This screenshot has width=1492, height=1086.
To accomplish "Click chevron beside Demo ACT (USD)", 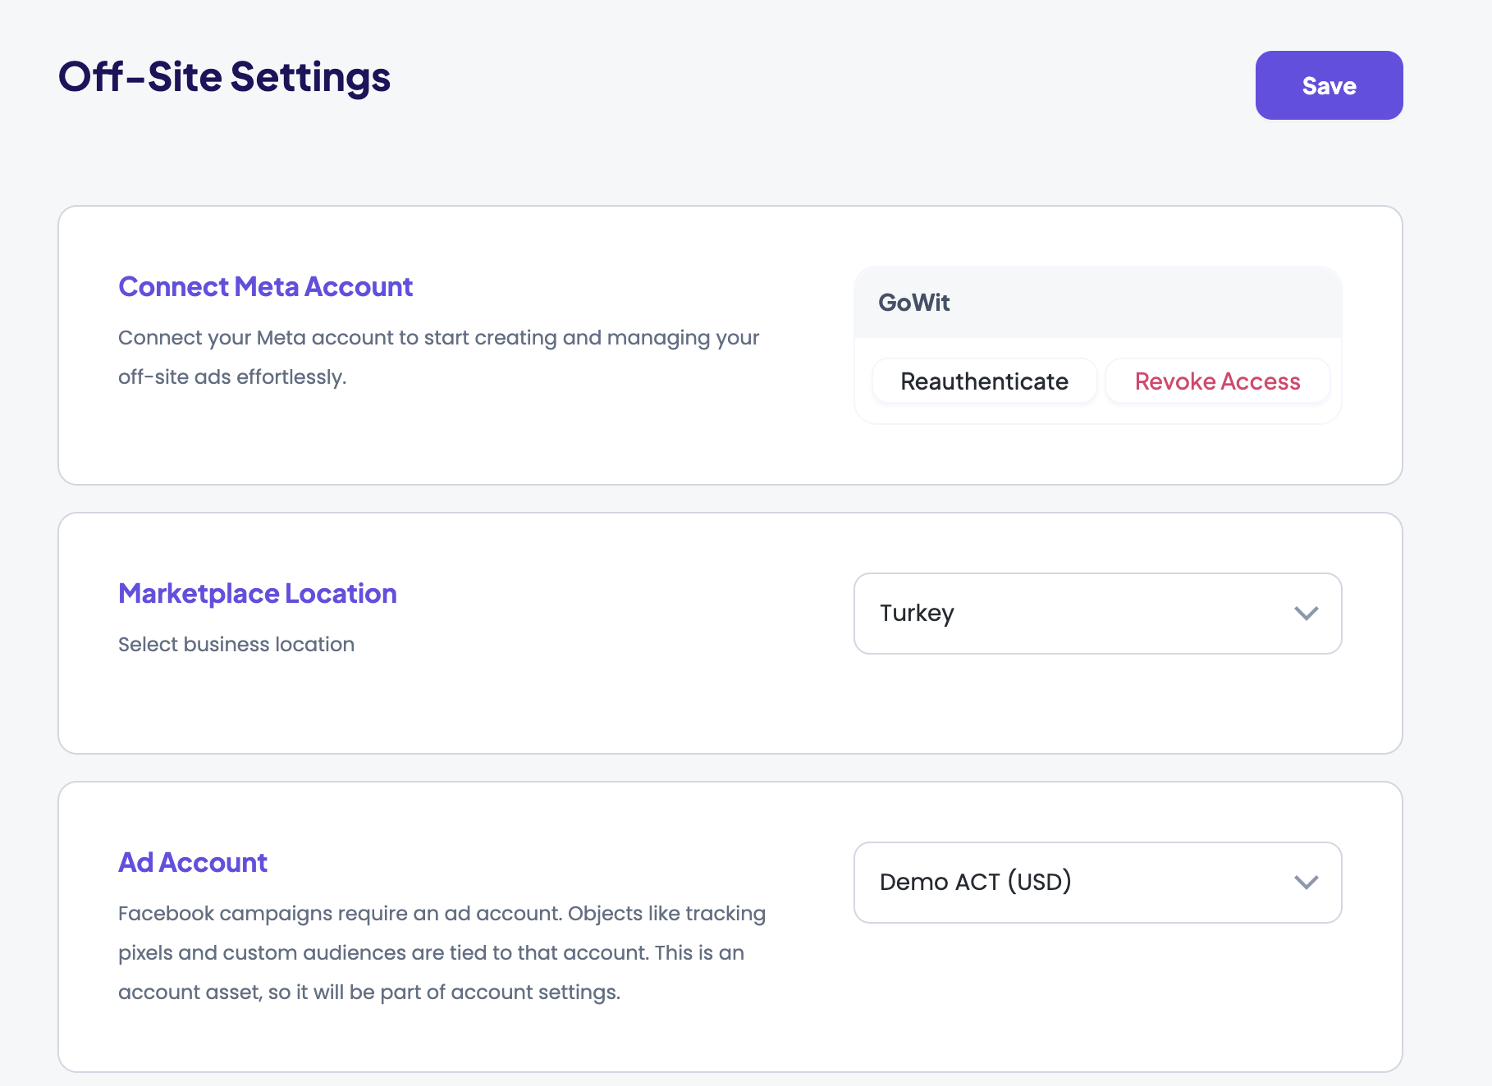I will point(1305,883).
